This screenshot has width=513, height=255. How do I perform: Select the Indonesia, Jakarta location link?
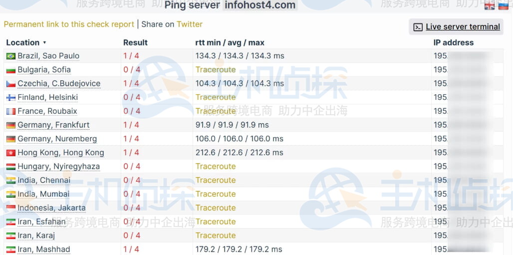(51, 208)
